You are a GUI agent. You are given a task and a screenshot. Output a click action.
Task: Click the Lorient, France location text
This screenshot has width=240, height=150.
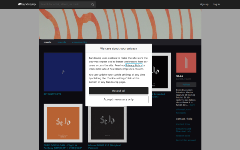tap(184, 79)
